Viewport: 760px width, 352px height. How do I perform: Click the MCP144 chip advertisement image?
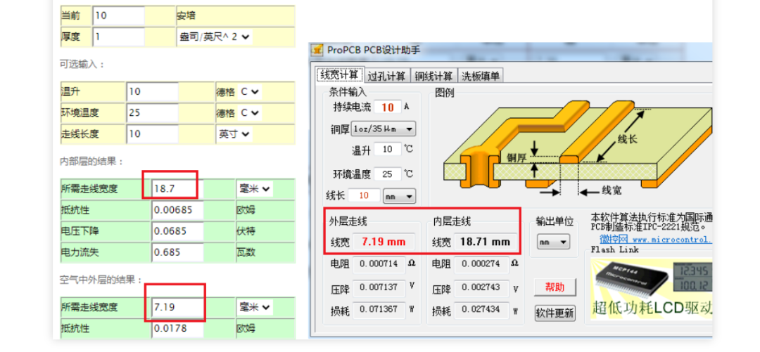(x=651, y=287)
